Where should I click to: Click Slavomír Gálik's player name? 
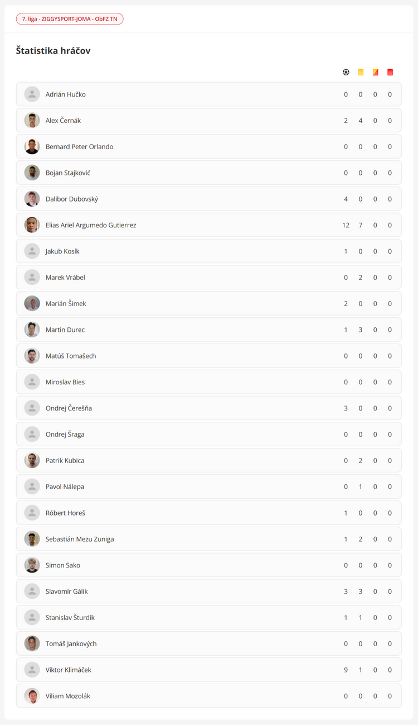(x=67, y=592)
